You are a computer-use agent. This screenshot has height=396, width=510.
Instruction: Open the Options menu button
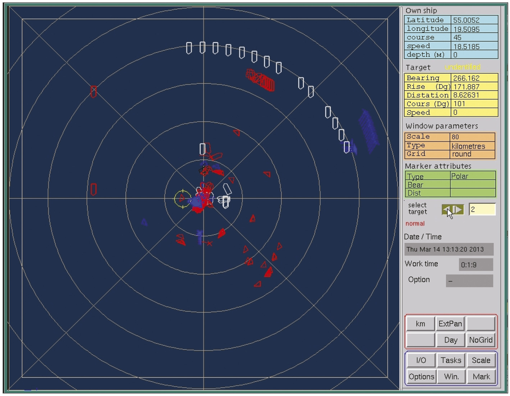point(421,377)
